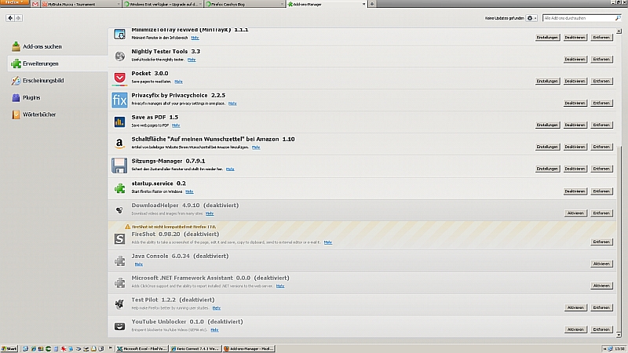Open Mehr link for DownloadHelper

point(210,213)
